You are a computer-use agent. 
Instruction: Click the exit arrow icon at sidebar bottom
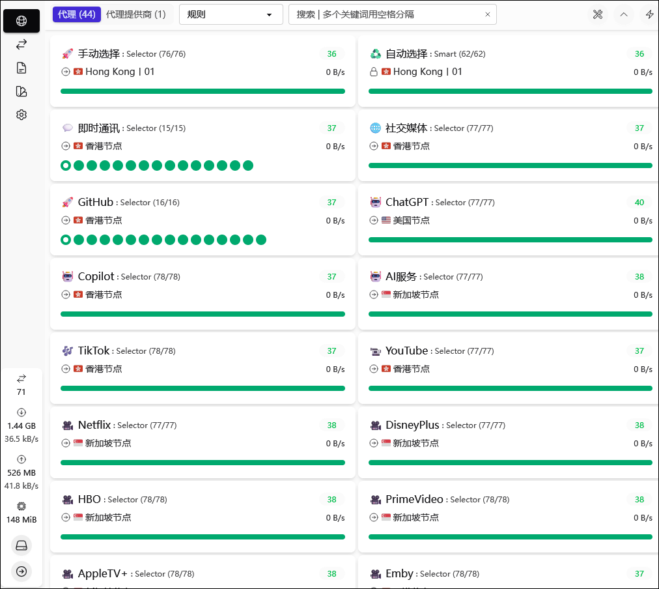click(21, 571)
